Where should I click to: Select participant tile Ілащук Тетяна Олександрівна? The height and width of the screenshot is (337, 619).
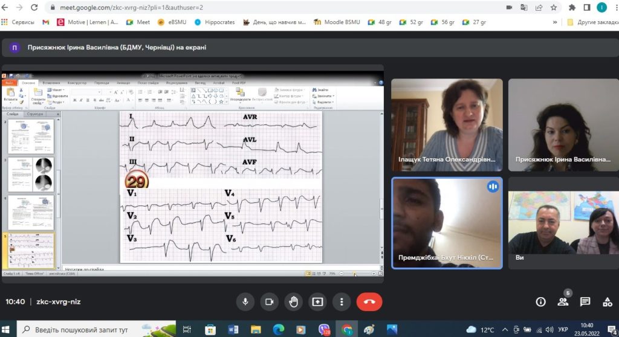point(447,125)
